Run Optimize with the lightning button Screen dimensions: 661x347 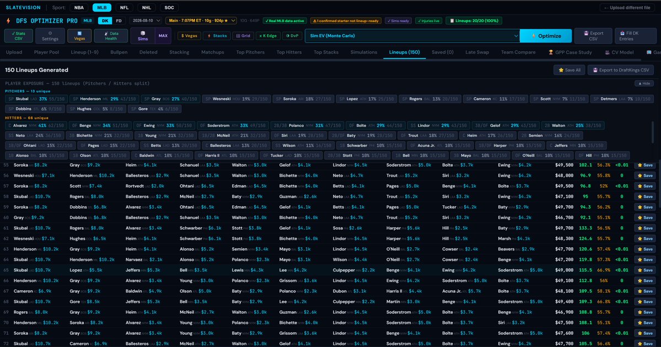tap(545, 36)
